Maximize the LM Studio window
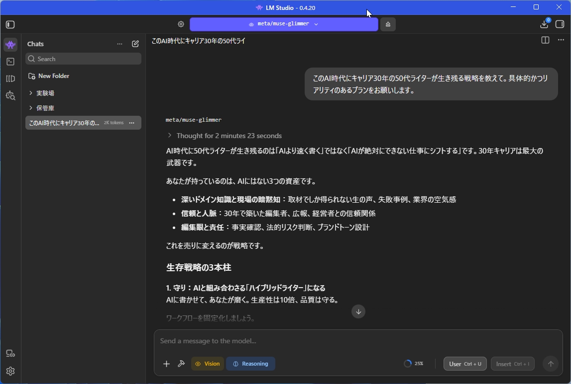 (536, 7)
